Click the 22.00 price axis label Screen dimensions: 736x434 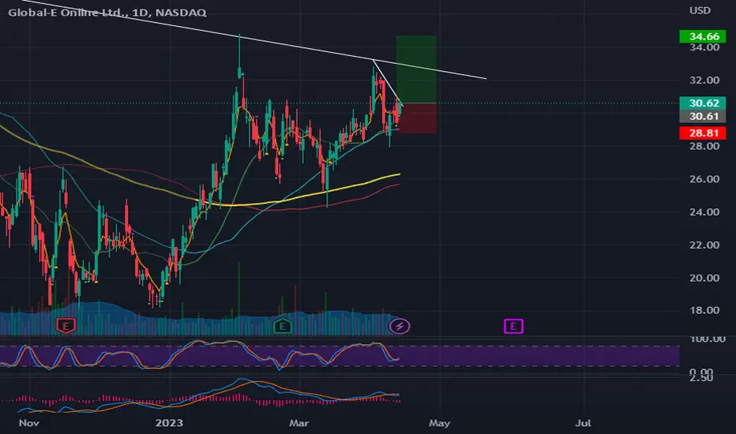click(704, 245)
